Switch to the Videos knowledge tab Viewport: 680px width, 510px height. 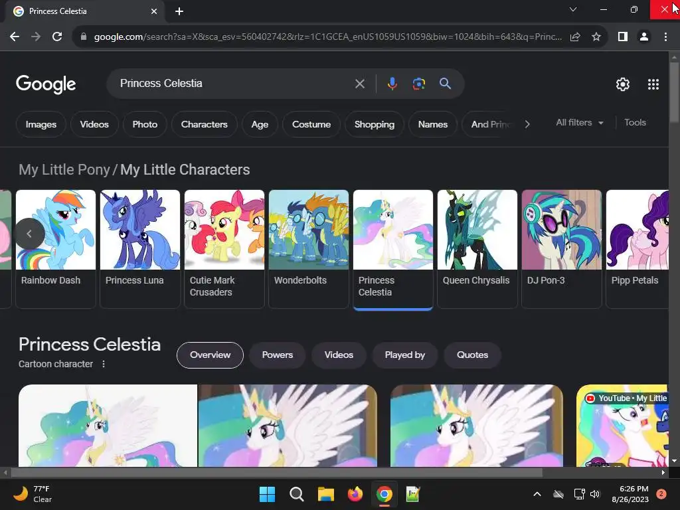point(339,355)
